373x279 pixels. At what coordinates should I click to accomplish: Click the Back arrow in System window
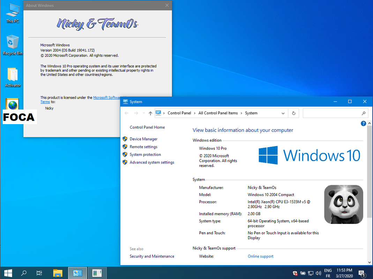click(127, 113)
